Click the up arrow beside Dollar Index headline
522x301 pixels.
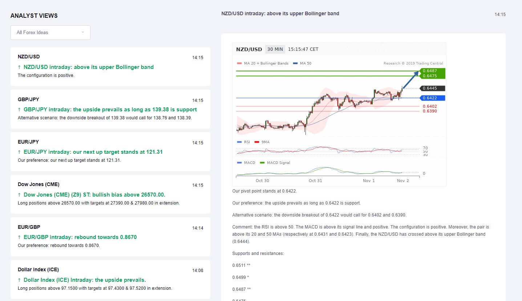(x=19, y=280)
